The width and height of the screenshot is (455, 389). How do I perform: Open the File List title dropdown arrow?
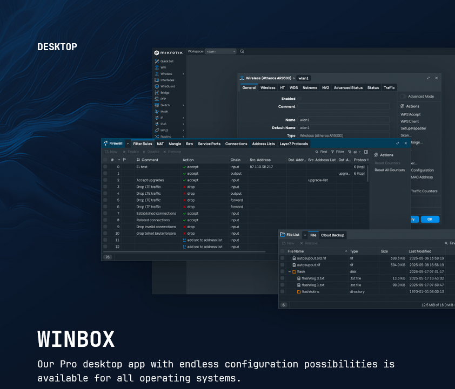coord(305,235)
